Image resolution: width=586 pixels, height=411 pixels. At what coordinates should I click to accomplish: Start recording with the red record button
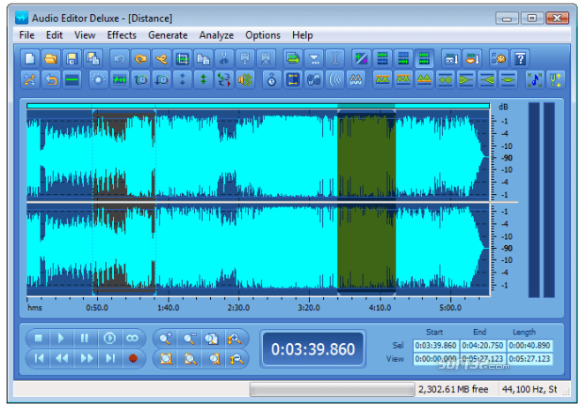133,359
